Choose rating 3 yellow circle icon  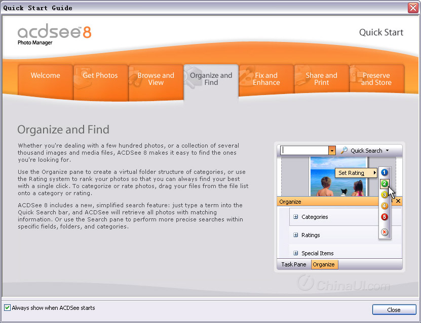tap(385, 195)
